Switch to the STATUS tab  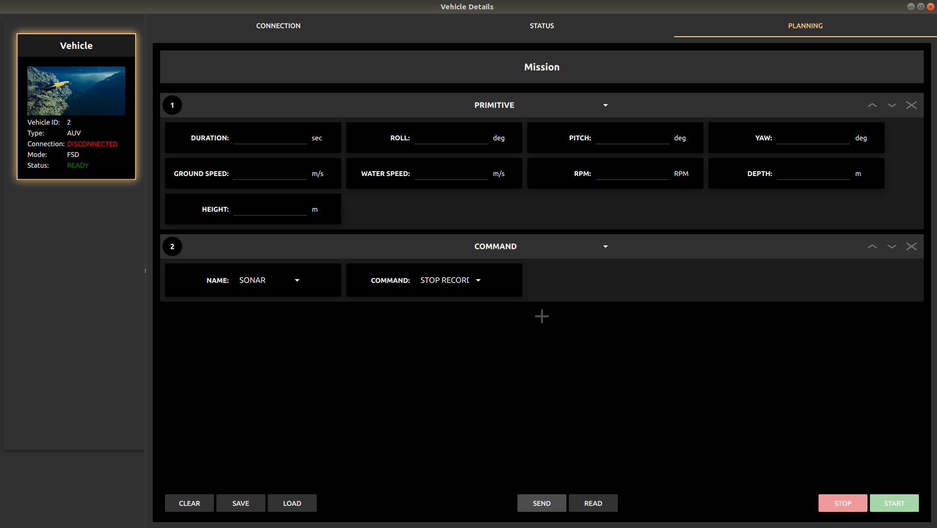541,26
